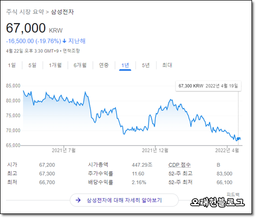Select the 1일 time range tab
This screenshot has width=256, height=218.
pyautogui.click(x=12, y=65)
